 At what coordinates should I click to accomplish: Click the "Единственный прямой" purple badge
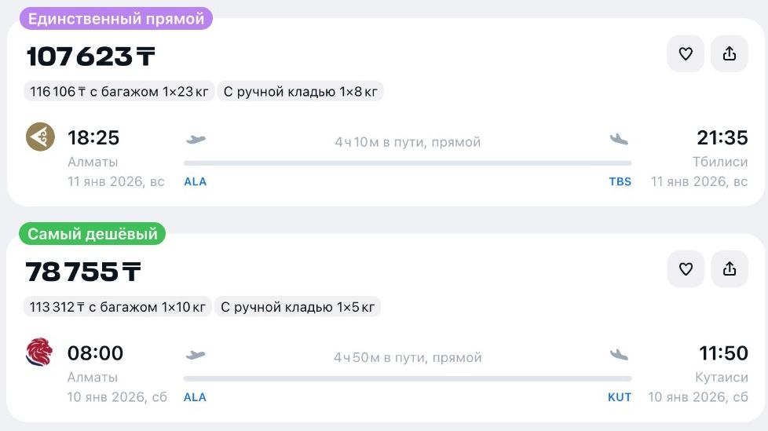point(116,19)
